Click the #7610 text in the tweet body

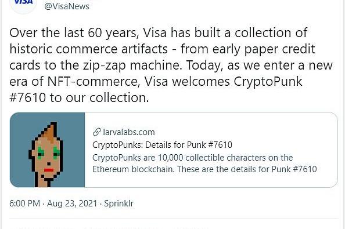click(28, 97)
